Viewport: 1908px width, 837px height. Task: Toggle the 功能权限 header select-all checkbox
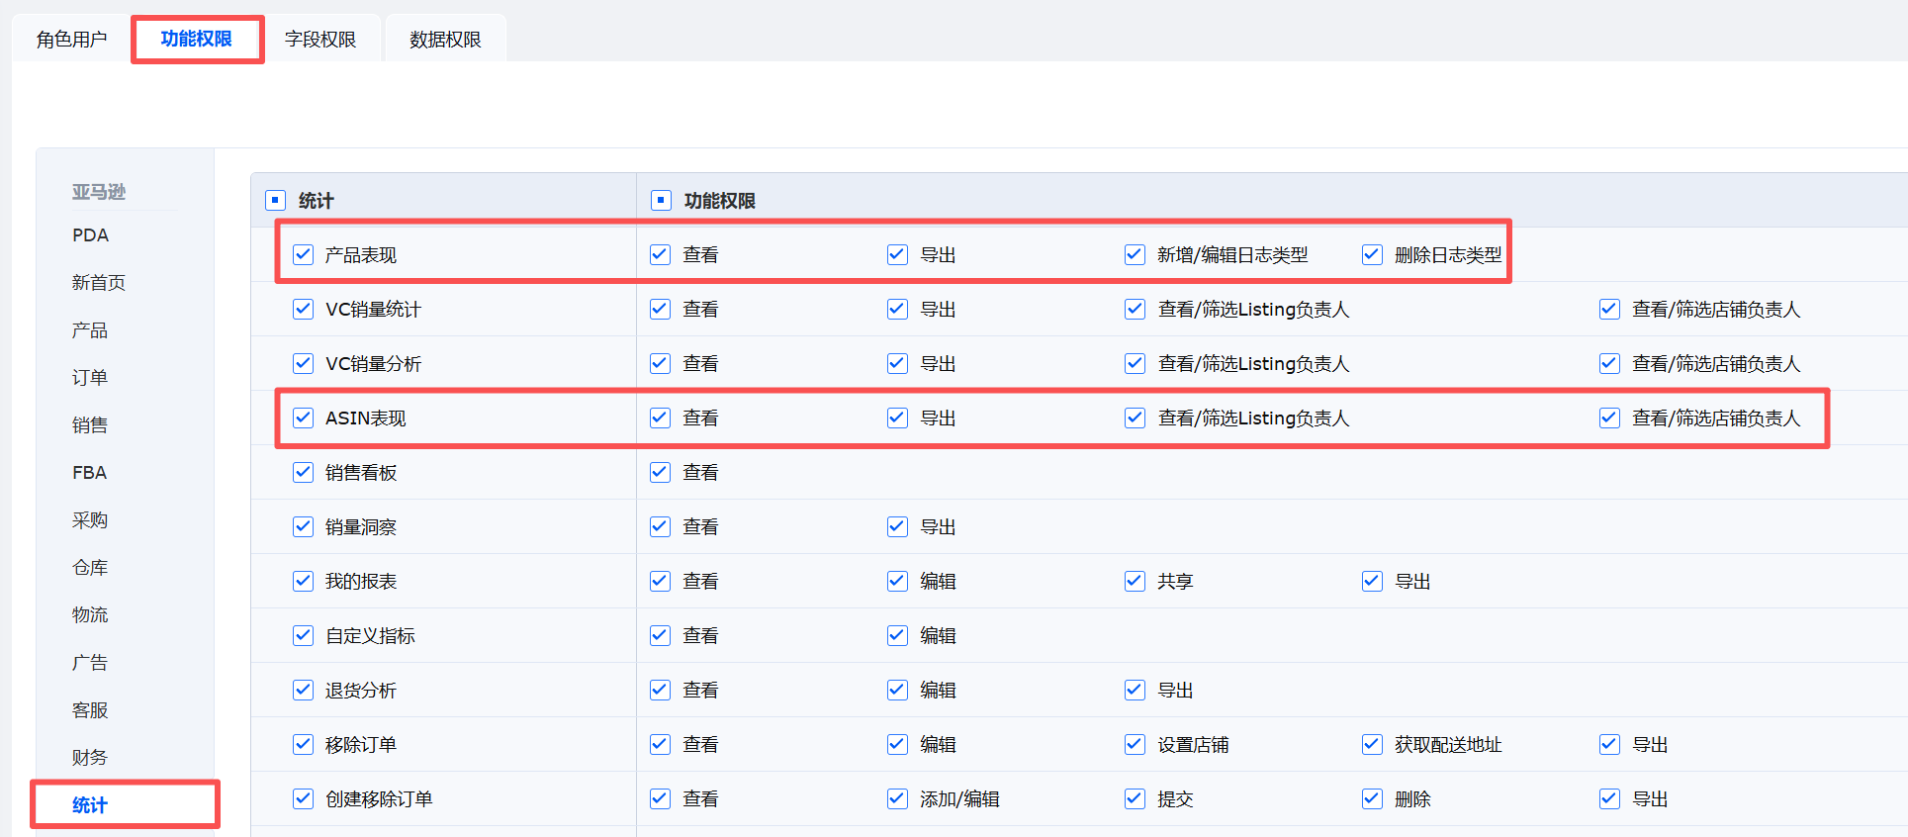(x=661, y=201)
